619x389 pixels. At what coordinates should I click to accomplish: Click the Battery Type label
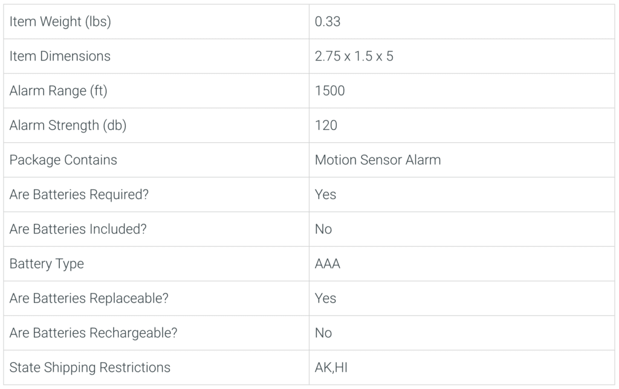click(47, 264)
